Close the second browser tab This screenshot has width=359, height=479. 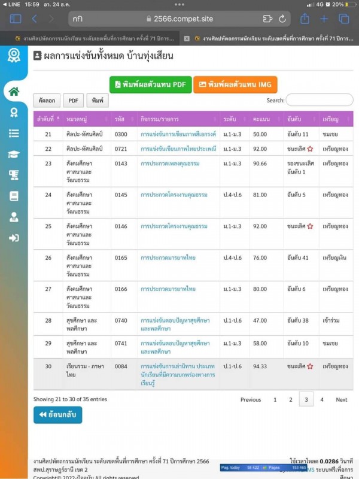pos(187,38)
